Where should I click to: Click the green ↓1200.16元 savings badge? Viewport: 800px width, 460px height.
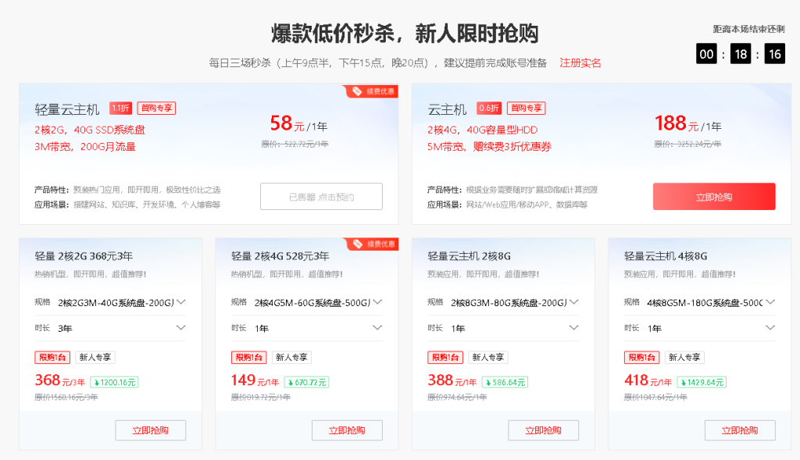pyautogui.click(x=114, y=382)
